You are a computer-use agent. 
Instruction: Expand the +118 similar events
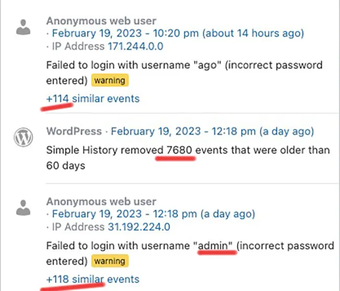point(93,279)
